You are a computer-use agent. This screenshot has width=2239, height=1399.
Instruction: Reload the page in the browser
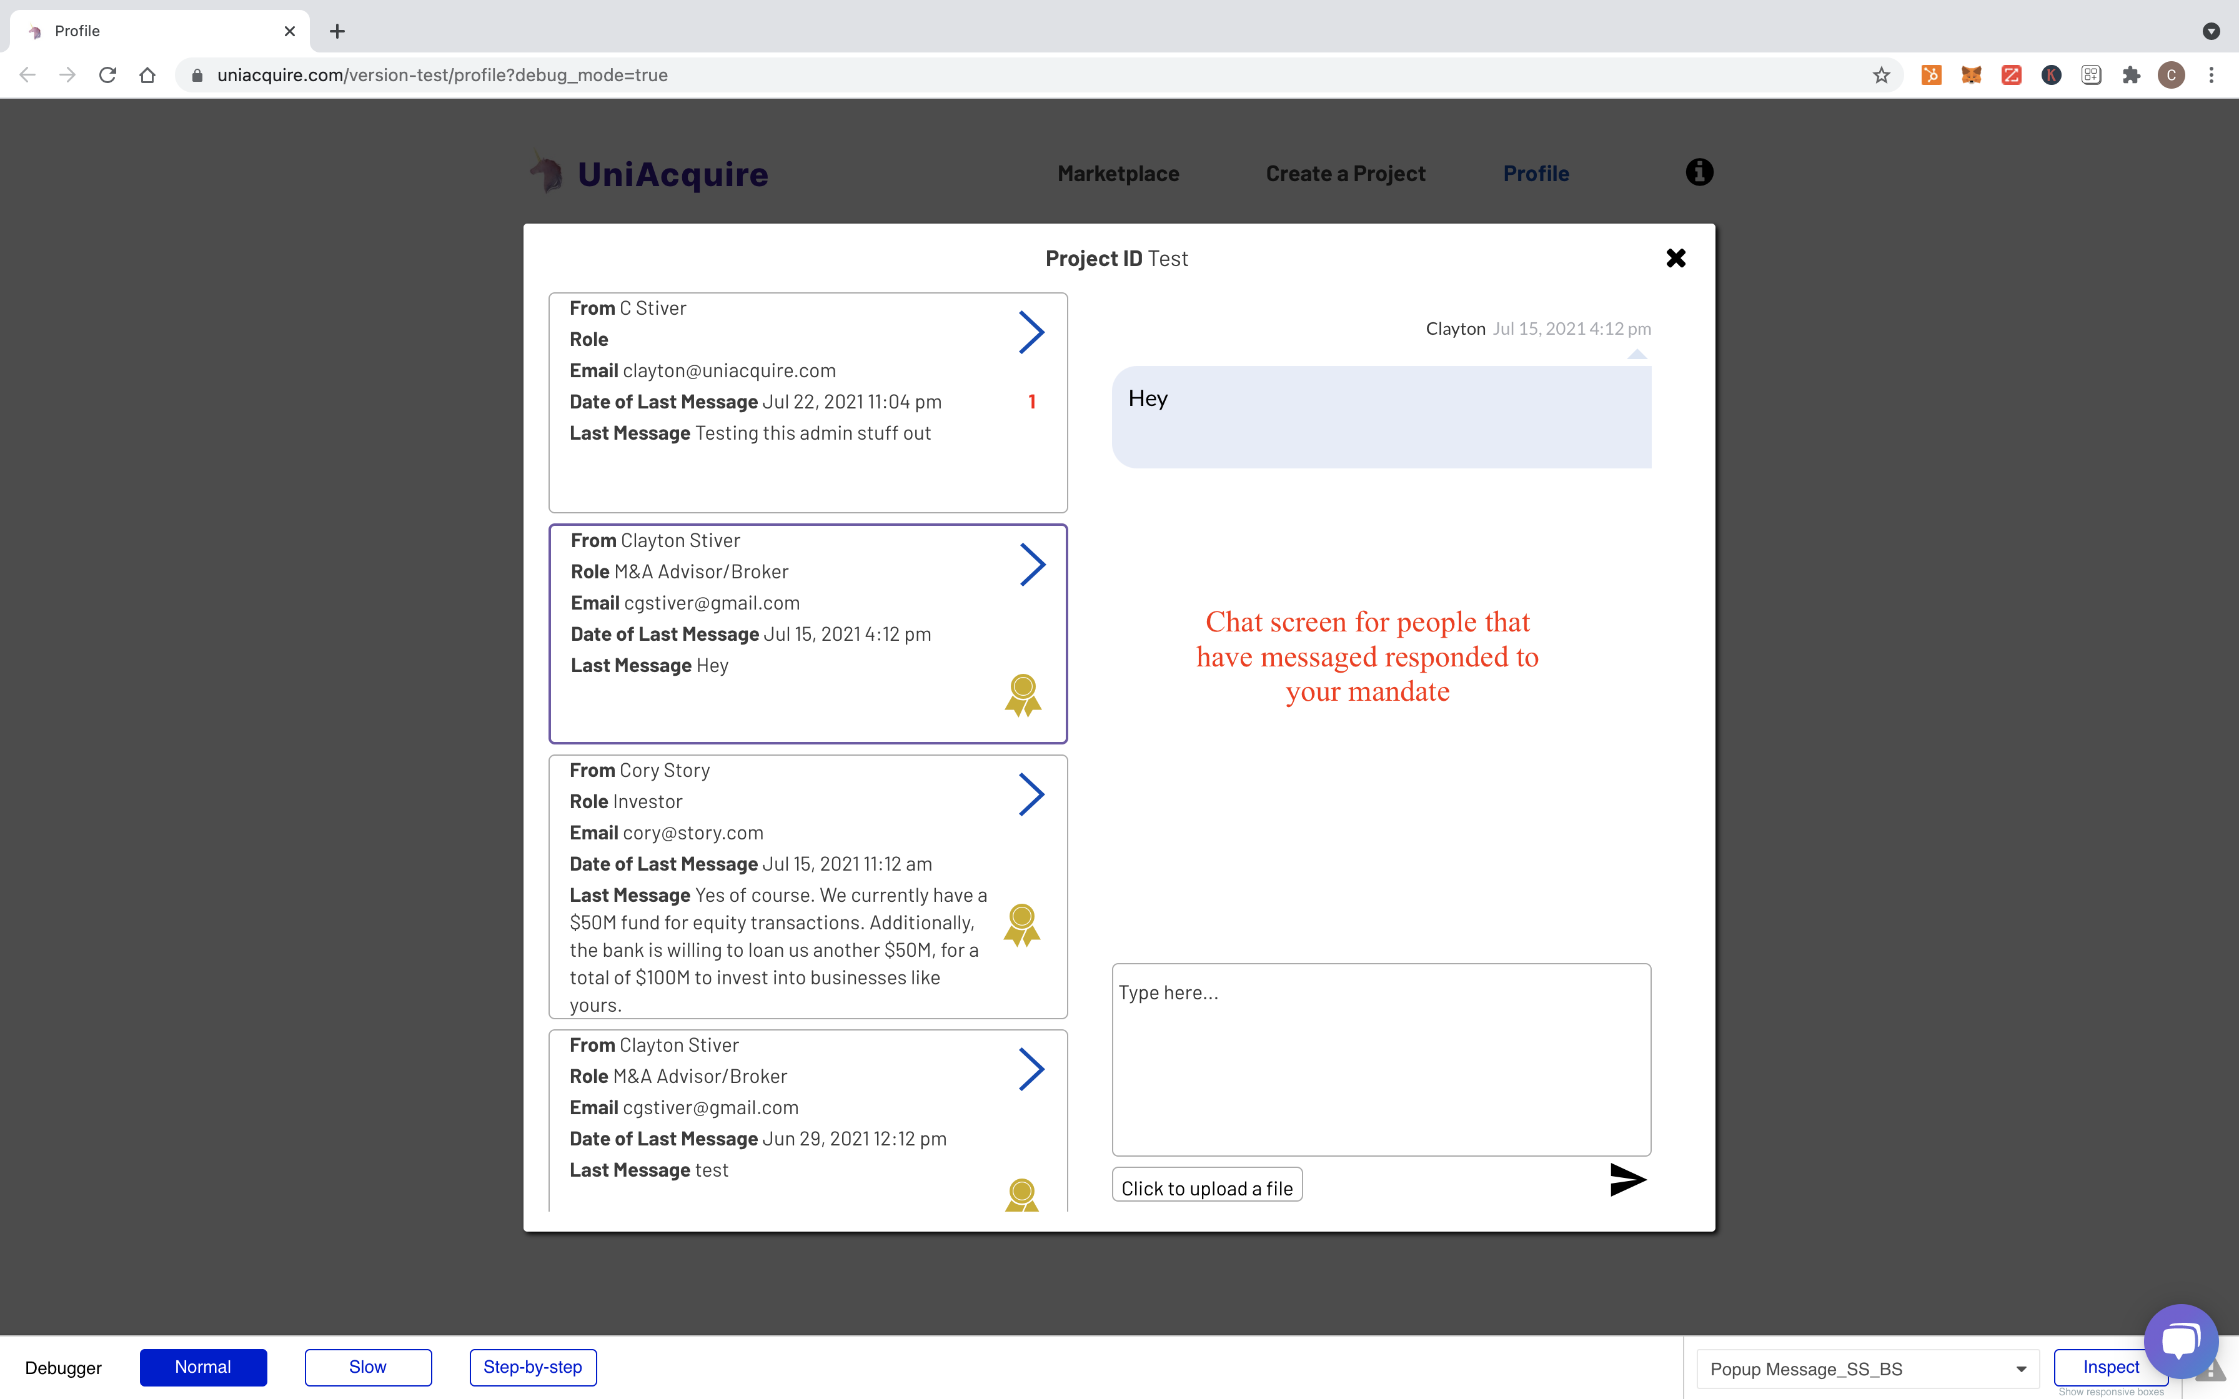coord(107,75)
